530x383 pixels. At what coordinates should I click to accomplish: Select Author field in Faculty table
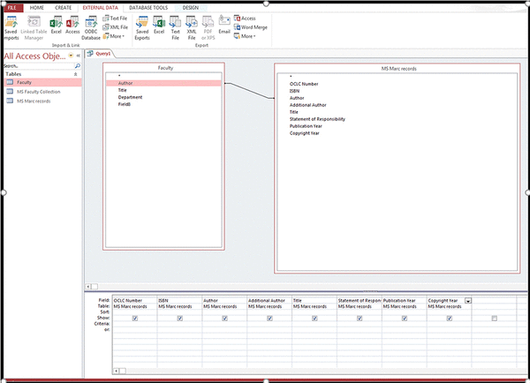163,83
